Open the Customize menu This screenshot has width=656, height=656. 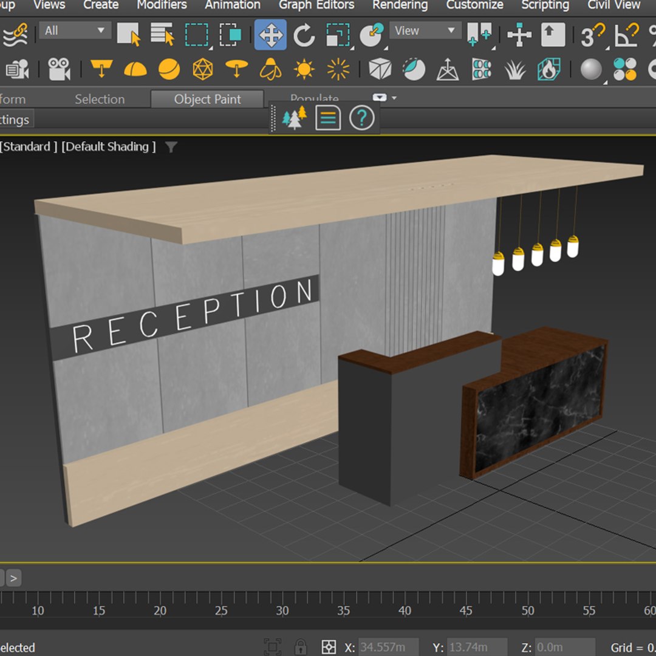475,5
